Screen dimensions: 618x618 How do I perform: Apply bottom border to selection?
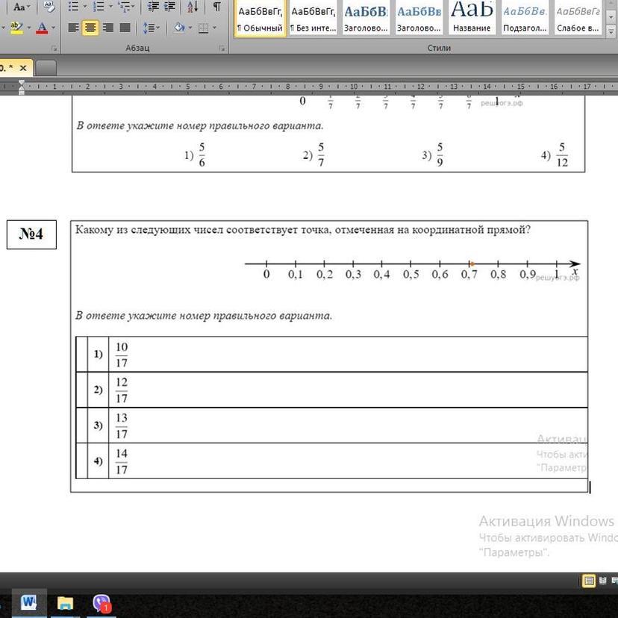[x=203, y=28]
